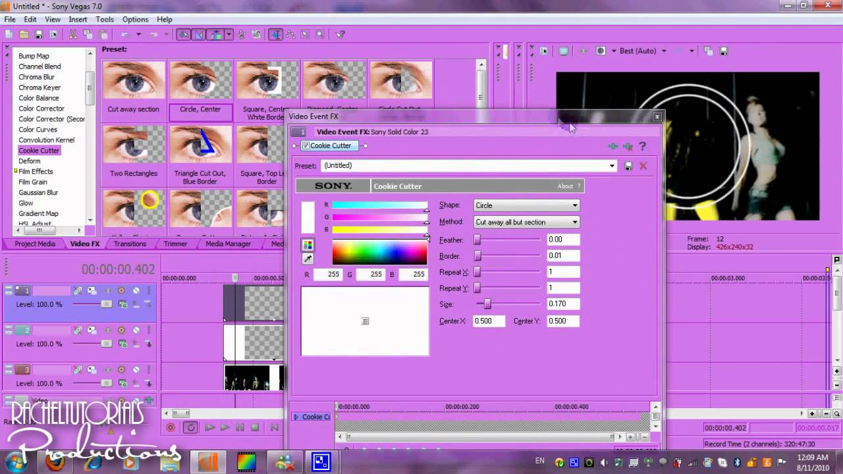Open the Preset (Untitled) dropdown arrow

click(612, 166)
